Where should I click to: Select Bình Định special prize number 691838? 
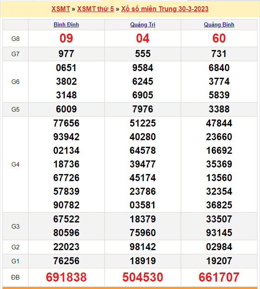coord(66,277)
